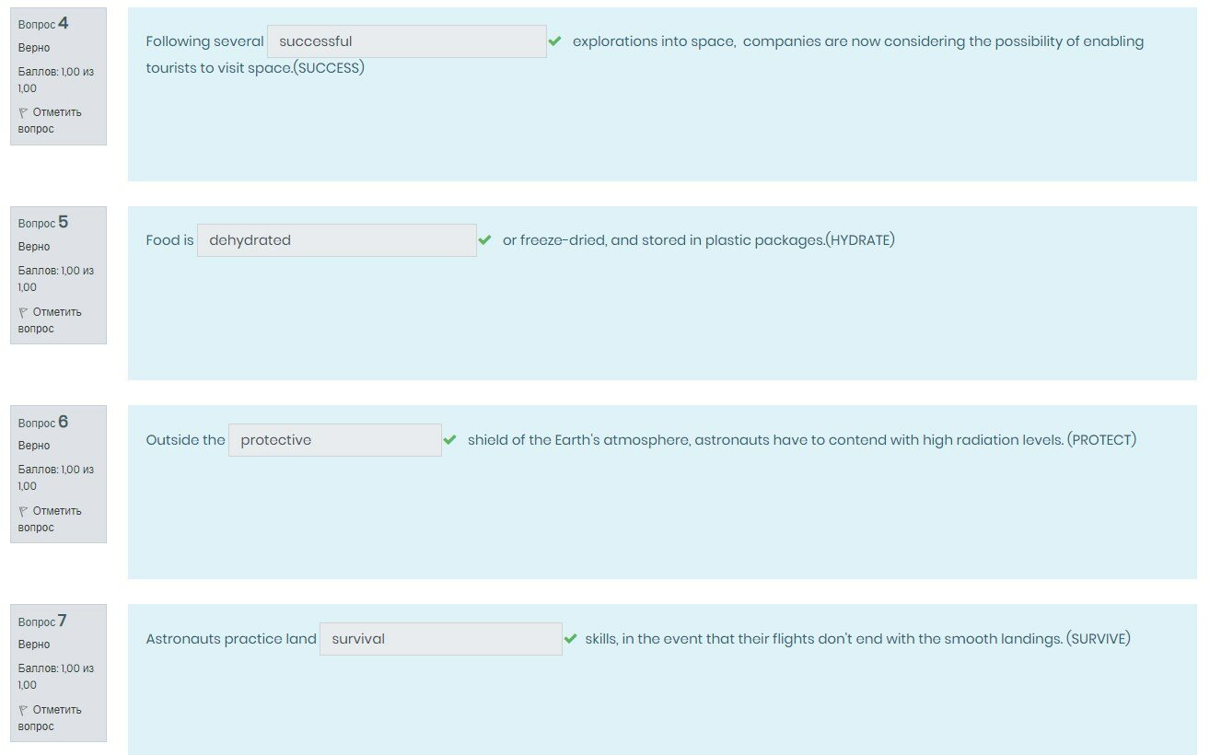Click the (HYDRATE) hint word in question 5
Screen dimensions: 1210x755
[x=860, y=240]
